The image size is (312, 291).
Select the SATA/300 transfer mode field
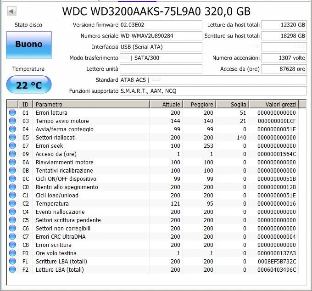(161, 58)
